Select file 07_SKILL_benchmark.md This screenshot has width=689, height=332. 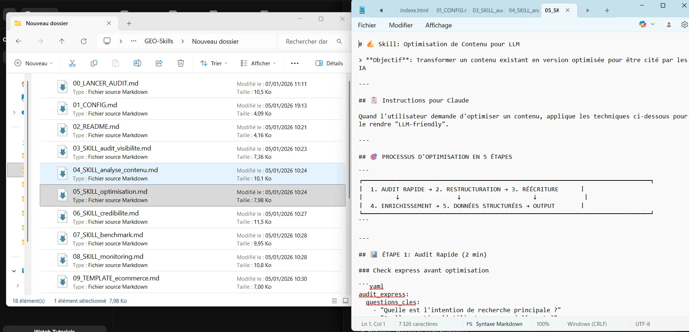[193, 239]
